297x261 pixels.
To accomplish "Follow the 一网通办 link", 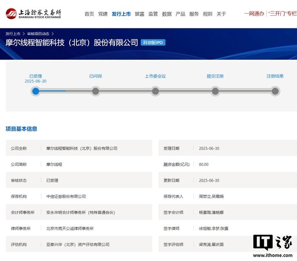I will [254, 14].
